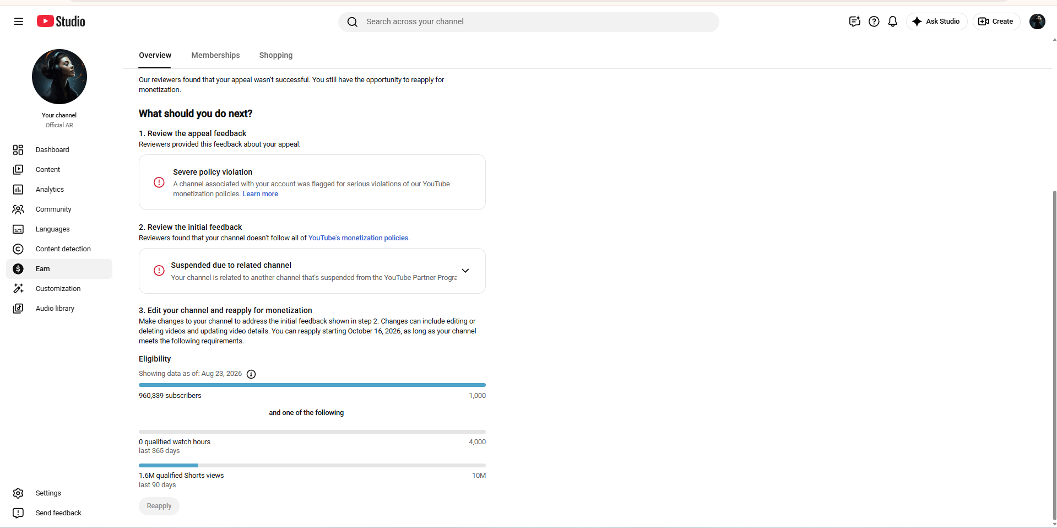This screenshot has width=1057, height=528.
Task: Click the channel profile picture in sidebar
Action: pyautogui.click(x=59, y=77)
